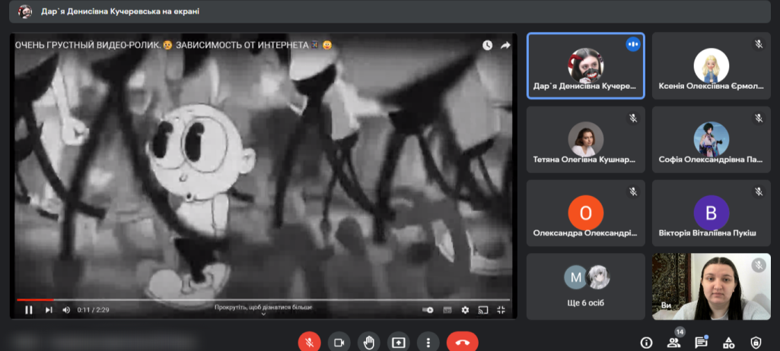Open the chat messages icon
780x351 pixels.
tap(701, 343)
